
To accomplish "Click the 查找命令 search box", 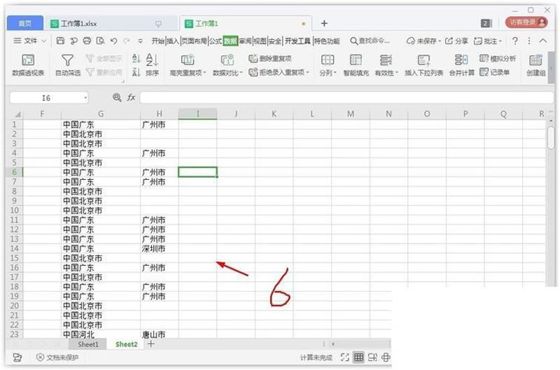I will (370, 41).
